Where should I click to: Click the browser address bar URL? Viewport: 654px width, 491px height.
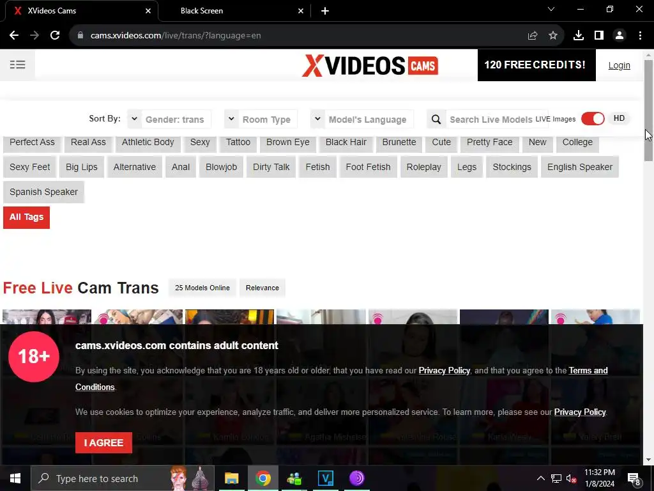(176, 36)
